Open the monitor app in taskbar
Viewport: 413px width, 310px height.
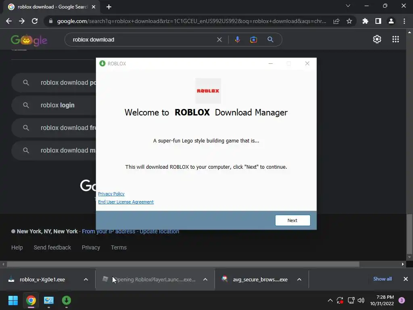pos(49,300)
